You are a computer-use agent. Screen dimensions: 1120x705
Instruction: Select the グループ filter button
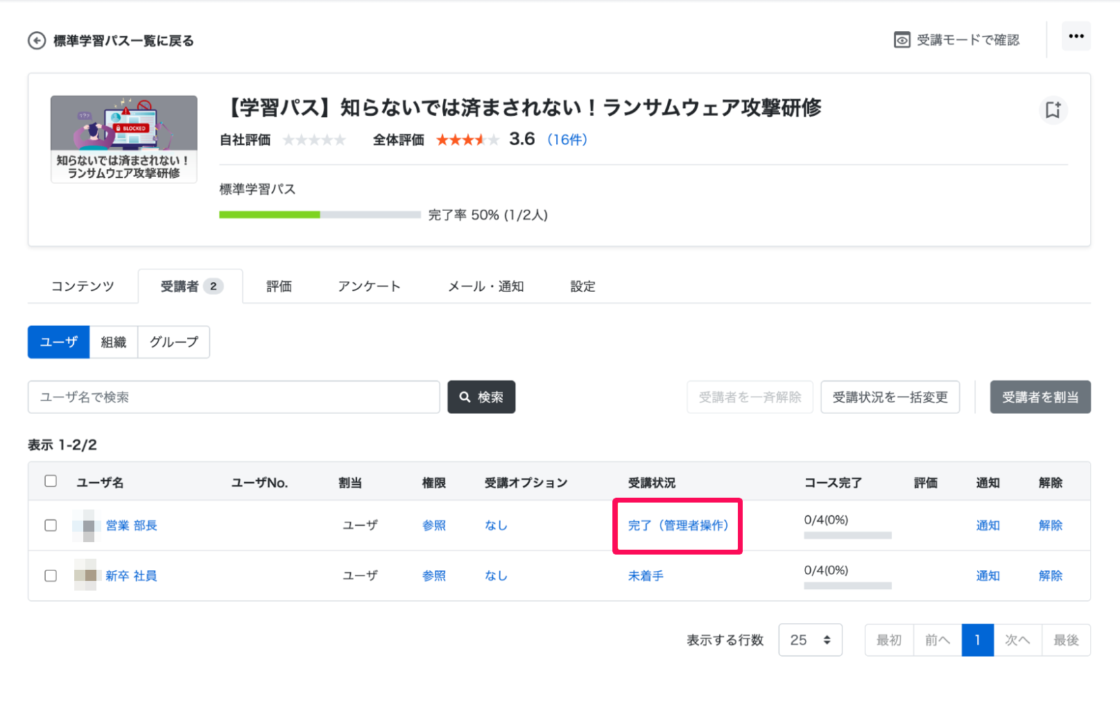174,342
